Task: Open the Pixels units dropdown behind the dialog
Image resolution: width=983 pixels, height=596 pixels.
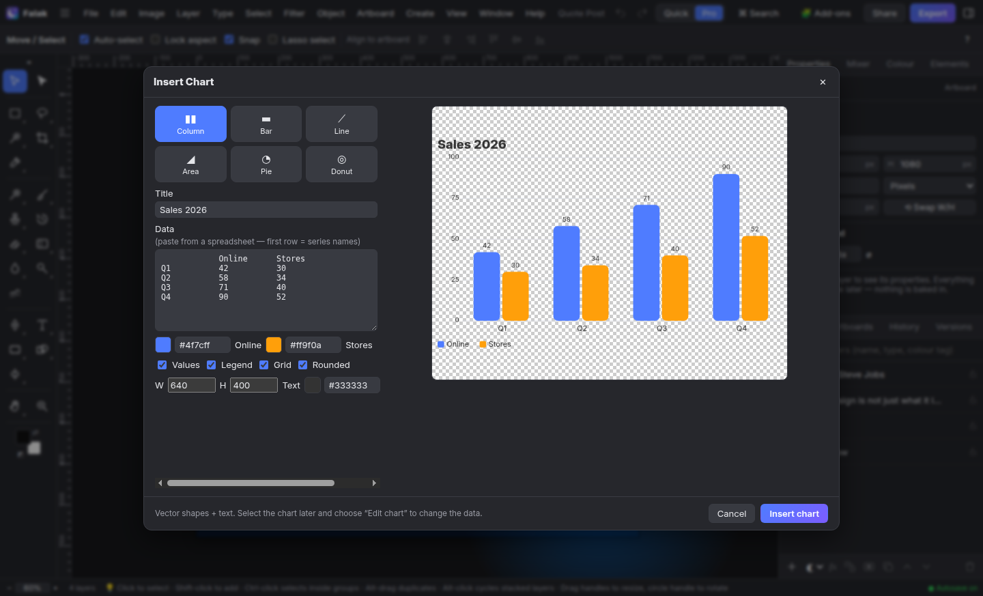Action: tap(930, 186)
